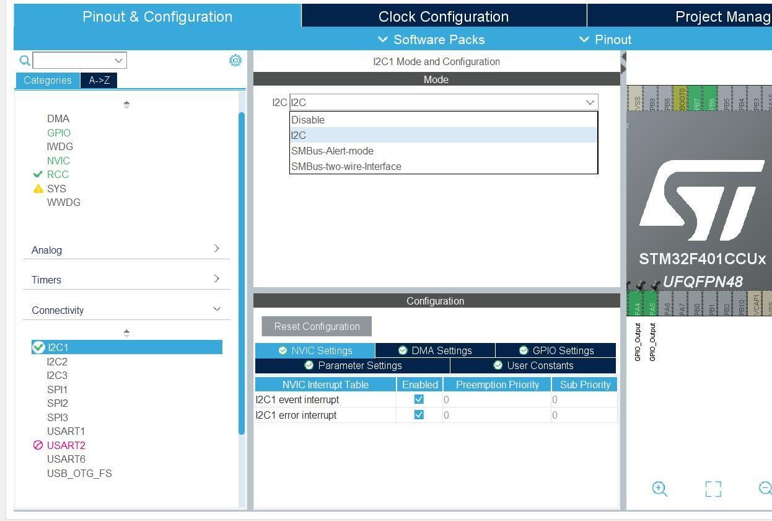Click the warning icon beside SYS
This screenshot has height=521, width=772.
pyautogui.click(x=39, y=189)
